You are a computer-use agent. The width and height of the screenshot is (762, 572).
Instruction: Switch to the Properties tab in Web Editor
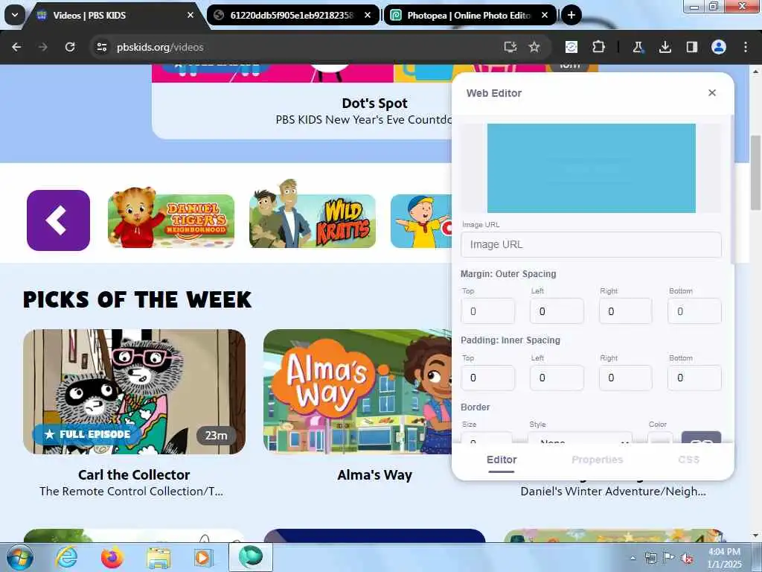[598, 460]
